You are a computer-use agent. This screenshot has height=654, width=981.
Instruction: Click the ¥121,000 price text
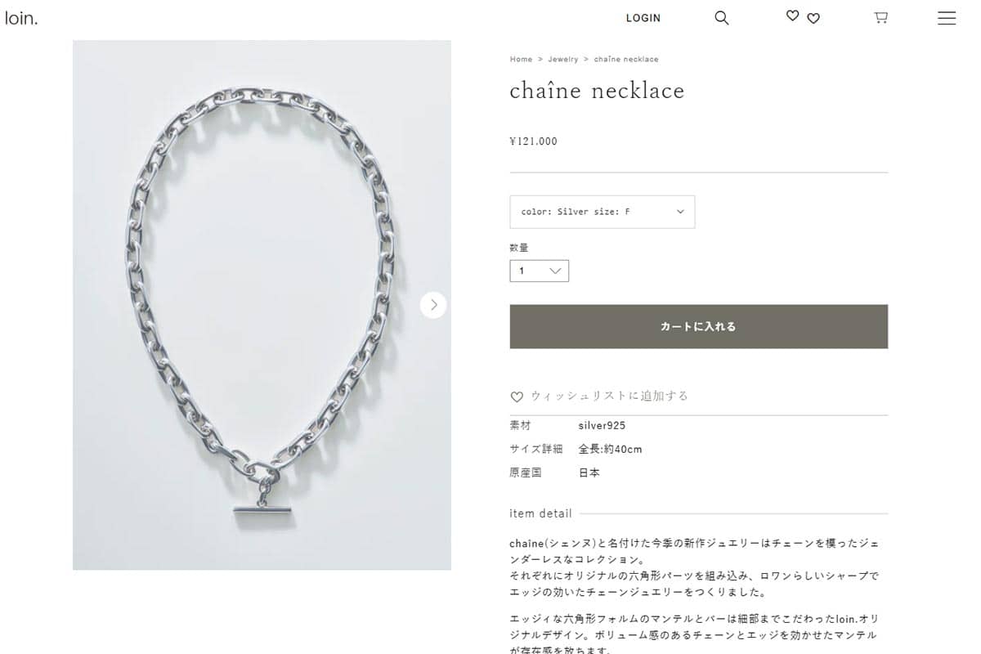pos(533,141)
